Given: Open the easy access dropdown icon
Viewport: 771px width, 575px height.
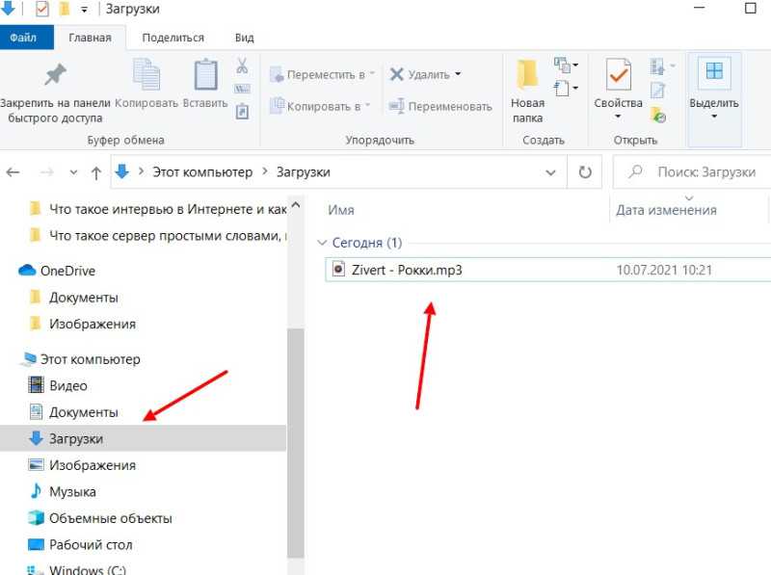Looking at the screenshot, I should (x=566, y=89).
